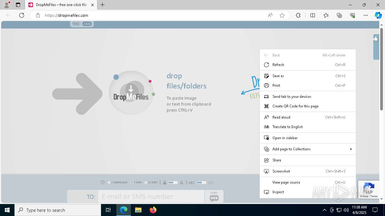Open the Collections toolbar icon
385x216 pixels.
click(x=339, y=15)
